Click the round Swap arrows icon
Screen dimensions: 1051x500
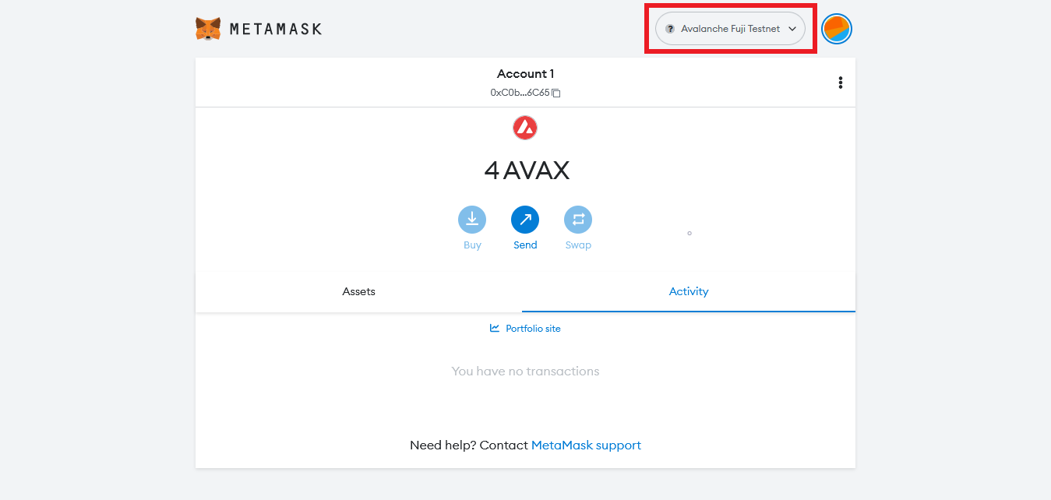click(578, 220)
